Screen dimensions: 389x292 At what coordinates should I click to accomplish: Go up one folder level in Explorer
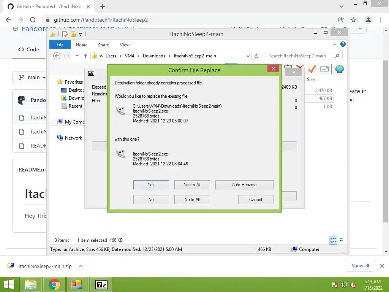85,56
